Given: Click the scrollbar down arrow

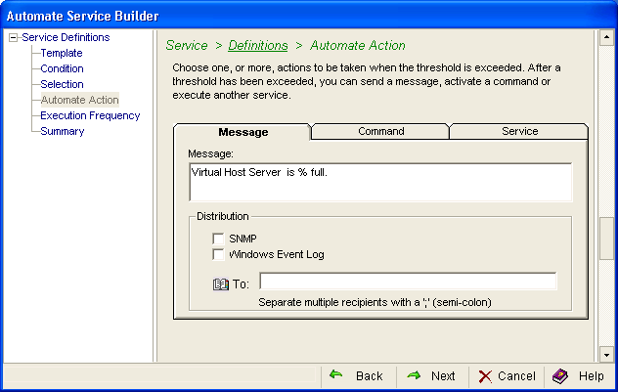Looking at the screenshot, I should [606, 355].
